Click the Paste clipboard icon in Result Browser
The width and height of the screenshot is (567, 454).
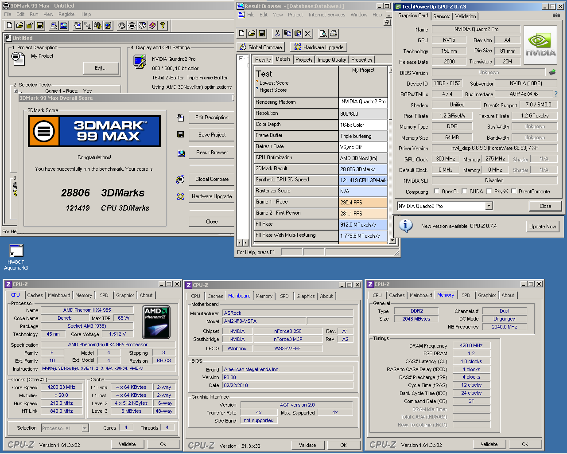click(298, 33)
